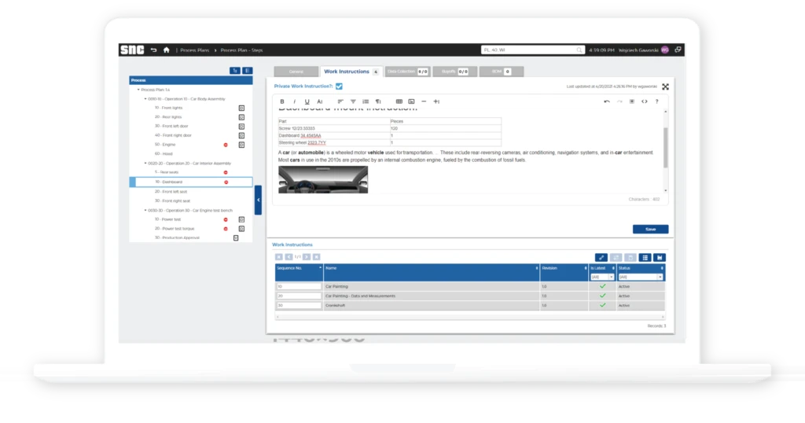This screenshot has height=423, width=805.
Task: Click the Process Plans breadcrumb link
Action: point(194,50)
